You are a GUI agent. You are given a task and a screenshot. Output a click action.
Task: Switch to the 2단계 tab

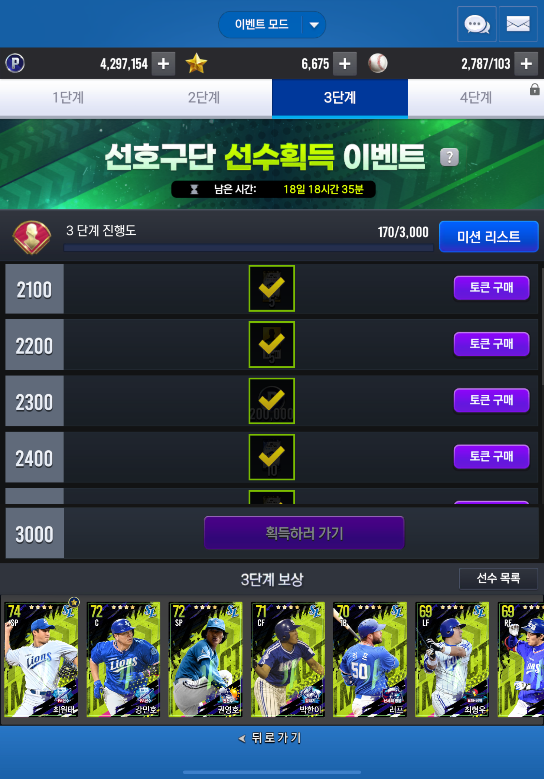pyautogui.click(x=204, y=98)
